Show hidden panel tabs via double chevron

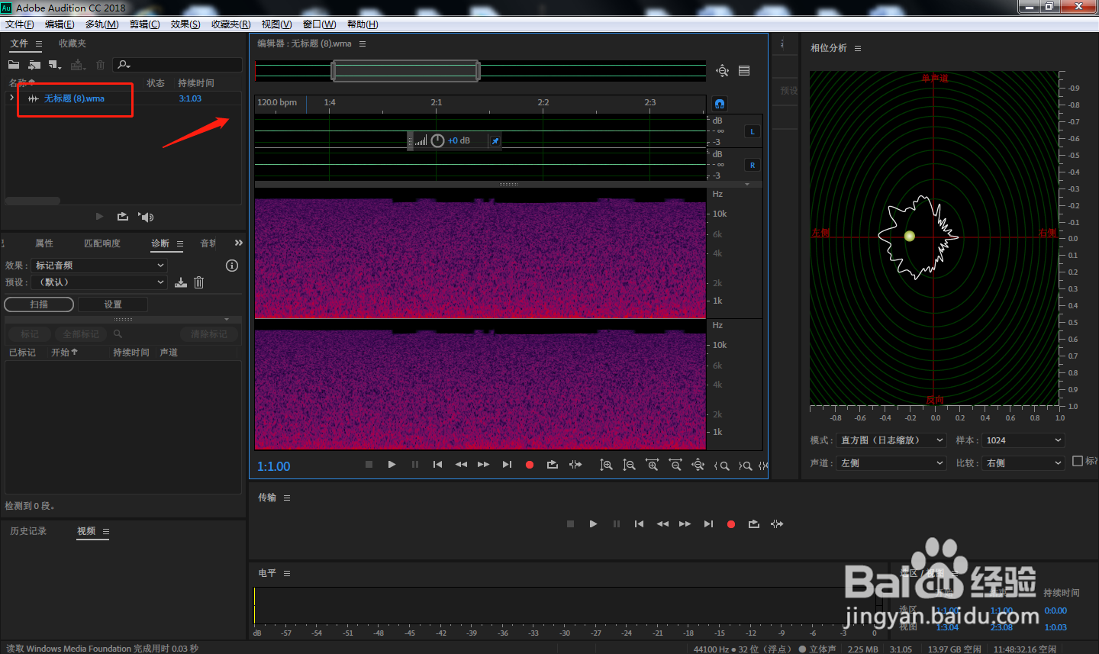238,243
